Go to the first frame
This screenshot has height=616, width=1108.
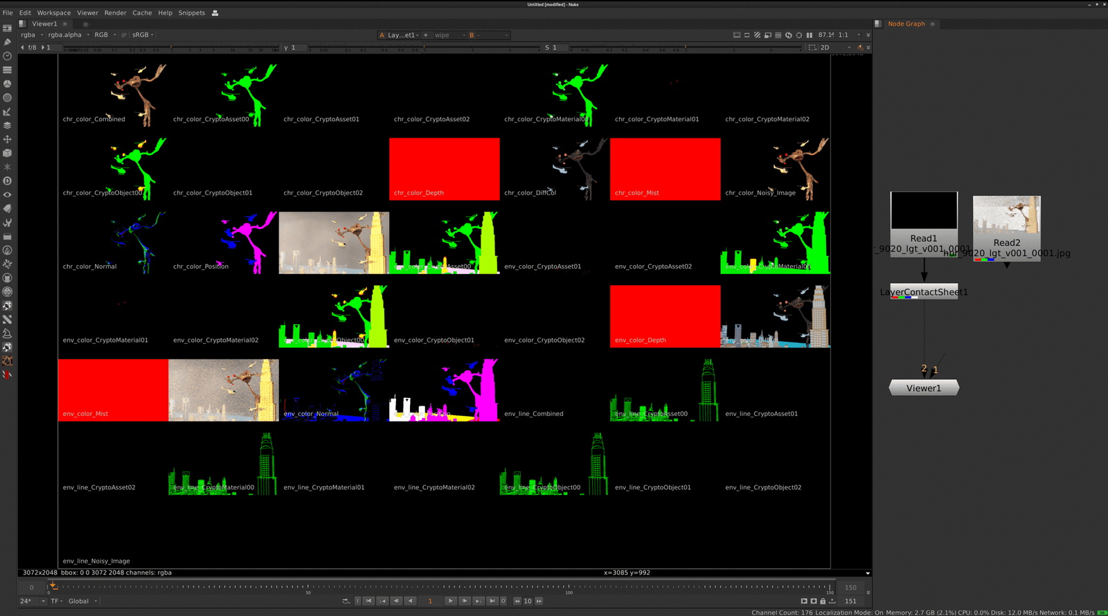point(369,601)
